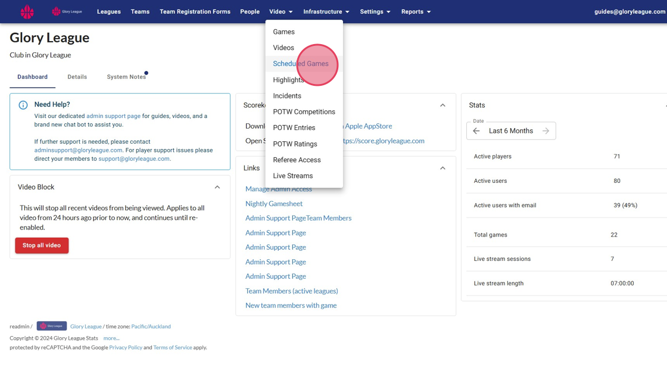Select Referee Access menu entry
Image resolution: width=667 pixels, height=373 pixels.
pyautogui.click(x=304, y=160)
